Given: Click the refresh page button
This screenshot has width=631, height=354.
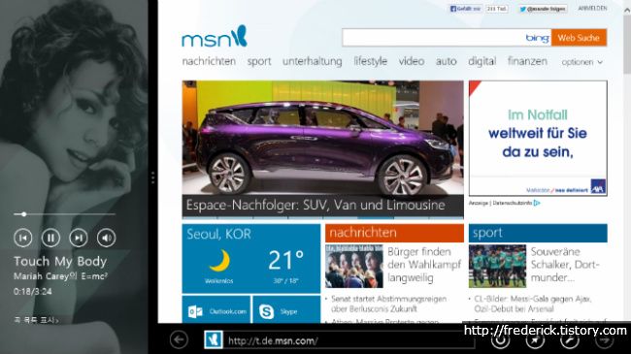Looking at the screenshot, I should pyautogui.click(x=501, y=340).
